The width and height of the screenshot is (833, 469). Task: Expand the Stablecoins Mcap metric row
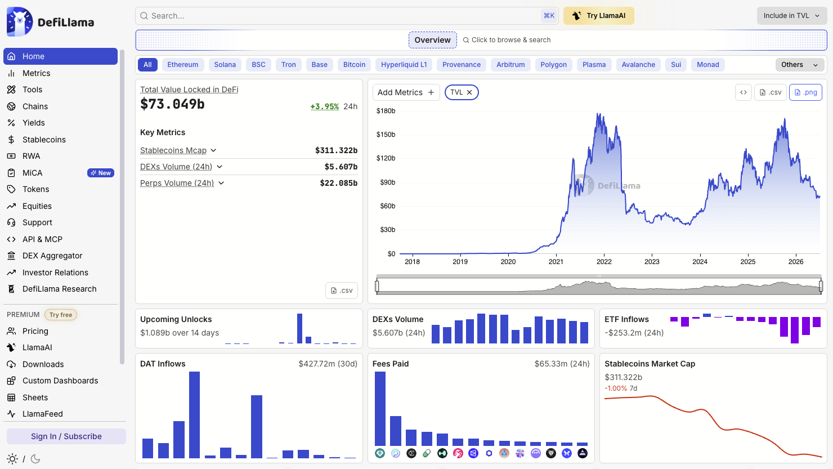(213, 150)
